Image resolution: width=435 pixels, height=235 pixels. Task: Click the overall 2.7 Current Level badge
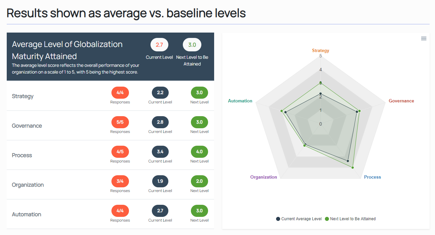pos(159,45)
